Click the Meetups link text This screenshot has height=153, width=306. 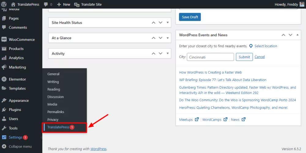(x=186, y=119)
